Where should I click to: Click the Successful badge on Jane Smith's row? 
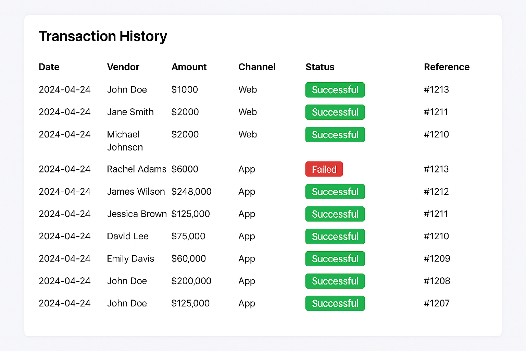click(335, 112)
